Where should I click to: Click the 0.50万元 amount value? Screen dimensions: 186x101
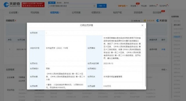pyautogui.click(x=107, y=86)
